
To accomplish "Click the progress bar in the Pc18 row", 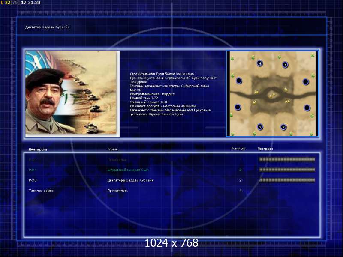I will 287,180.
